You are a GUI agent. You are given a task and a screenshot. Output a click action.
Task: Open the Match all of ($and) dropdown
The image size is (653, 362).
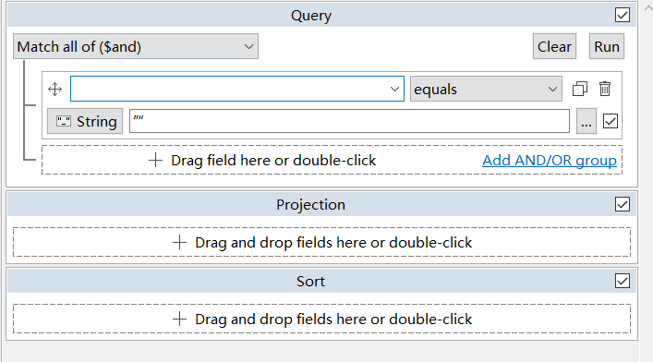click(x=136, y=46)
